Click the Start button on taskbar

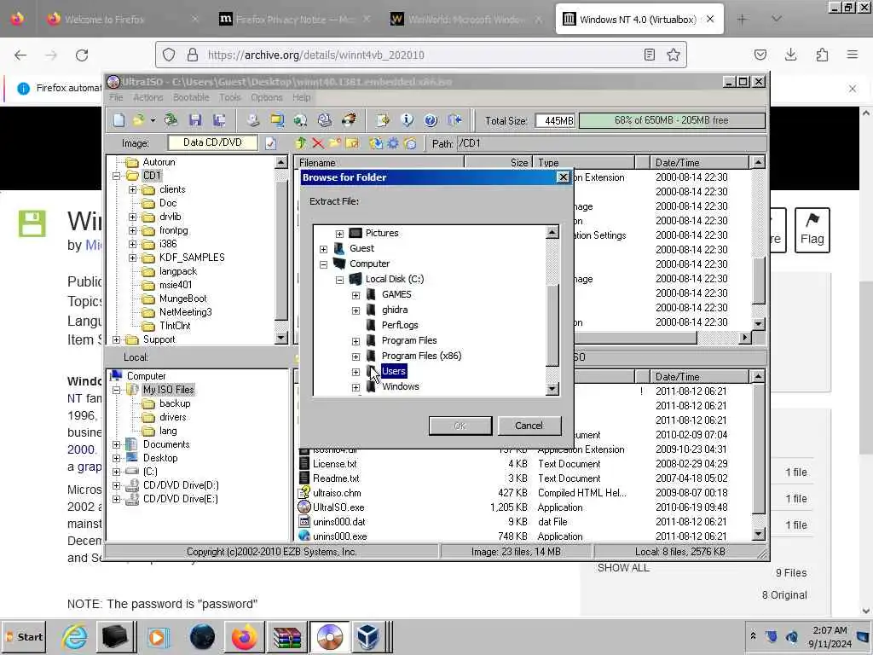[23, 636]
